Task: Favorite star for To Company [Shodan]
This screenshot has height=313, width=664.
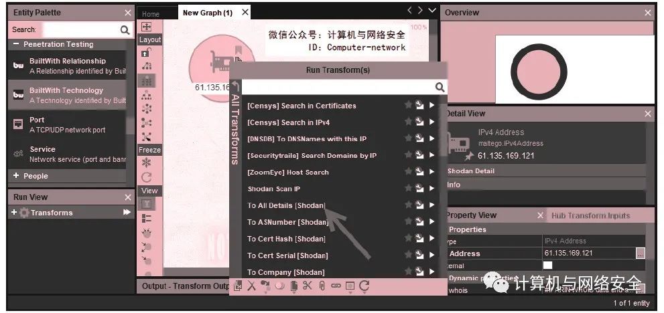Action: 408,271
